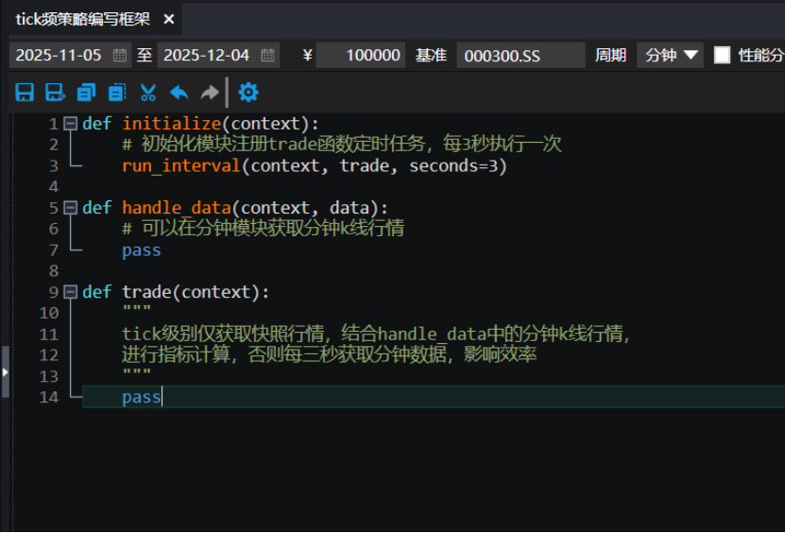Close the tick频策略编写框架 tab
The image size is (785, 533).
169,19
